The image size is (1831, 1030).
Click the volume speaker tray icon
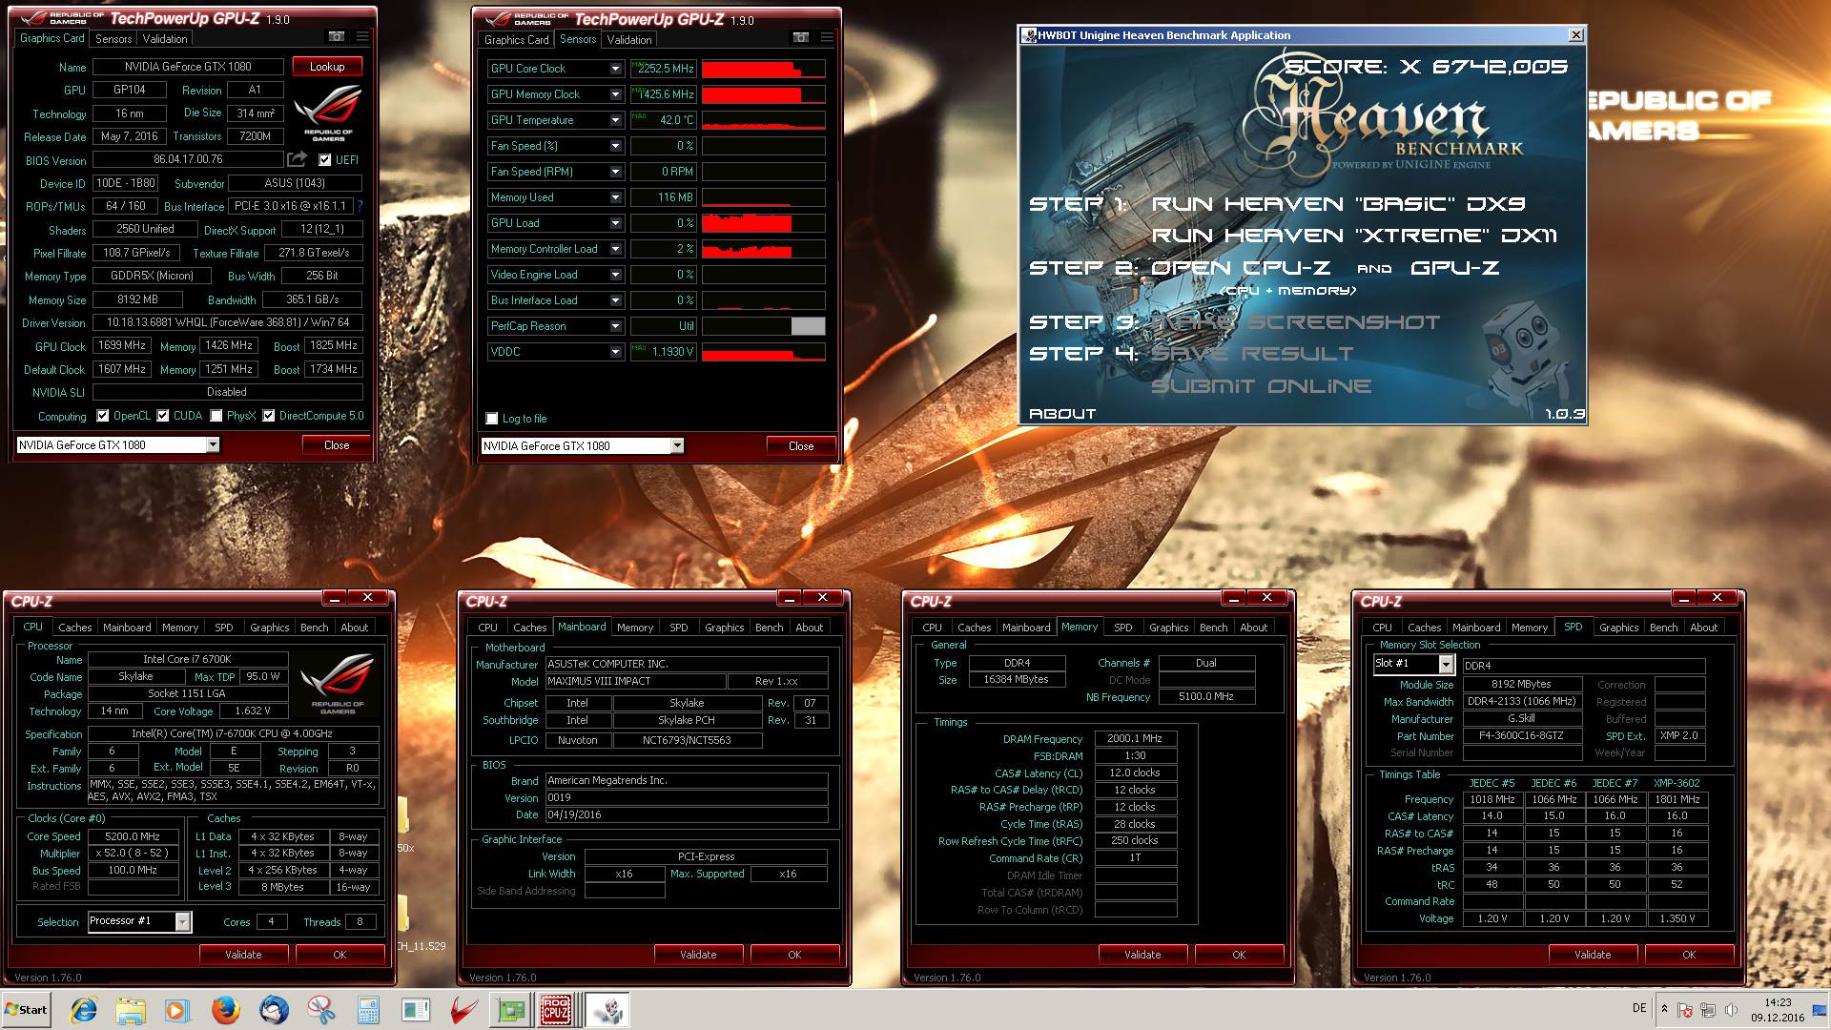[x=1731, y=1010]
